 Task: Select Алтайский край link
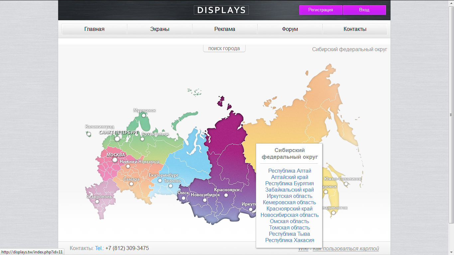(290, 177)
